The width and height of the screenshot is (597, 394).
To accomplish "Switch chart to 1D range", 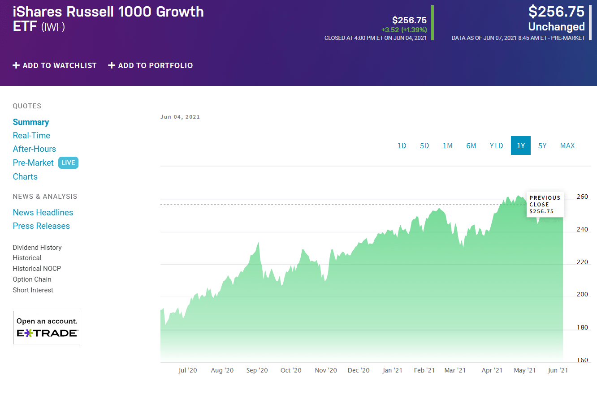I will (402, 146).
